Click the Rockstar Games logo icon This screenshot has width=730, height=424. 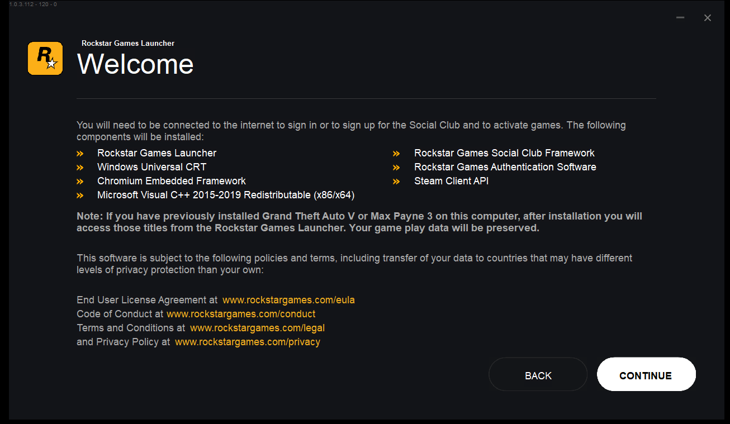click(x=45, y=58)
